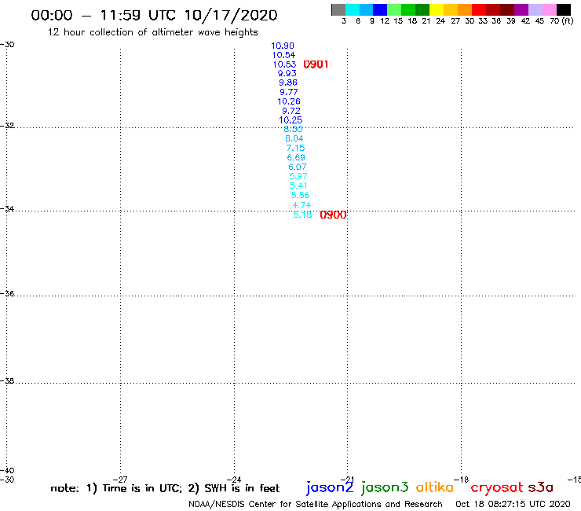Click the wave height value 8.50
Viewport: 581px width, 511px height.
point(293,129)
